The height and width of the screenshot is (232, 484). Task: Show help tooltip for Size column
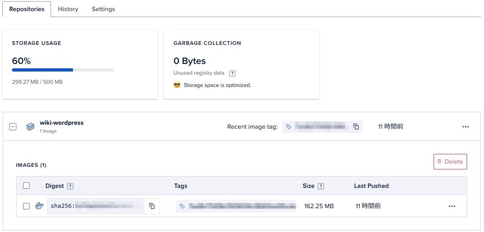(x=321, y=186)
